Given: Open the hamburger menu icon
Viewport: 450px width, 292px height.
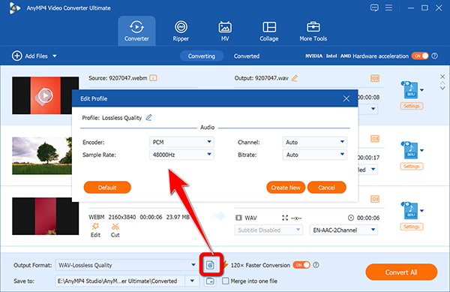Looking at the screenshot, I should point(388,8).
